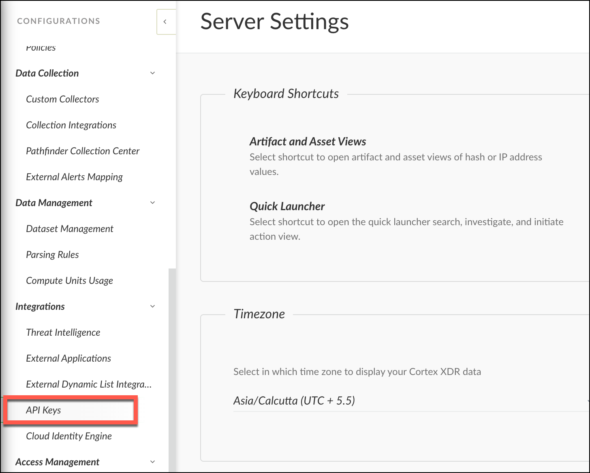The width and height of the screenshot is (590, 473).
Task: Open Custom Collectors
Action: pos(62,99)
